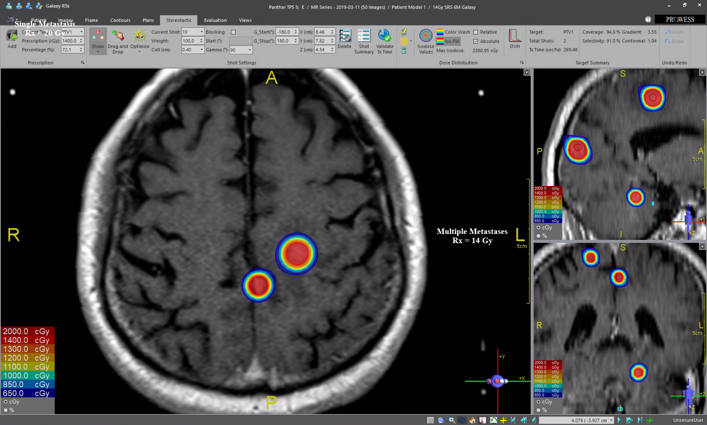Image resolution: width=707 pixels, height=425 pixels.
Task: Switch to the Evaluation tab
Action: pyautogui.click(x=215, y=20)
